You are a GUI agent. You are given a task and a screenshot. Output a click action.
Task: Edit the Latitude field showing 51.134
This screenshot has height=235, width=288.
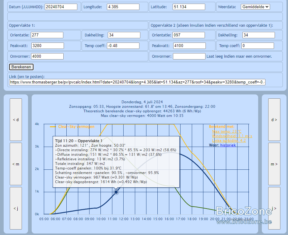pyautogui.click(x=189, y=7)
